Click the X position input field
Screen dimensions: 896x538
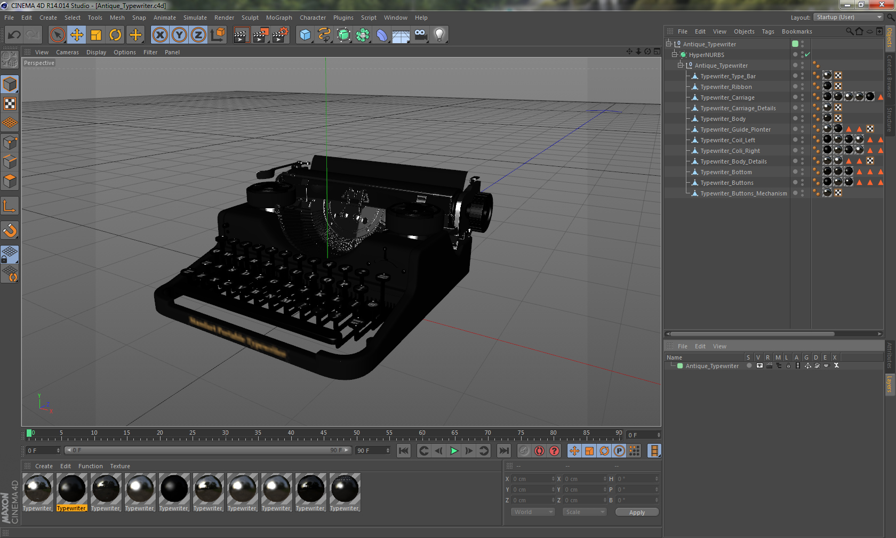[x=533, y=479]
